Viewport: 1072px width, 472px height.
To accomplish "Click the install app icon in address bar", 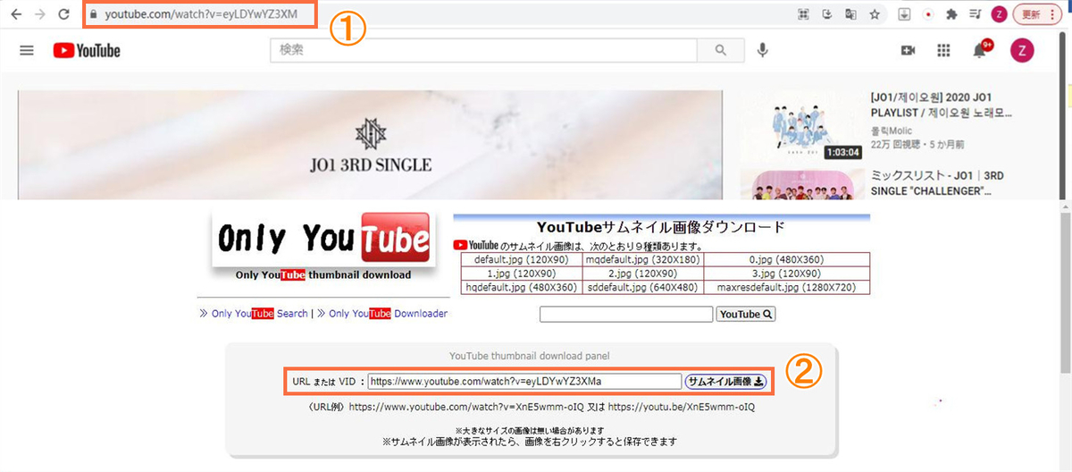I will pyautogui.click(x=827, y=14).
